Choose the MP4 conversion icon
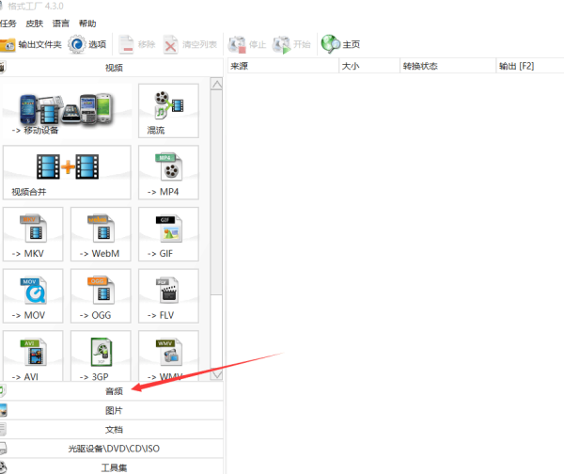Viewport: 564px width, 474px height. (x=168, y=172)
